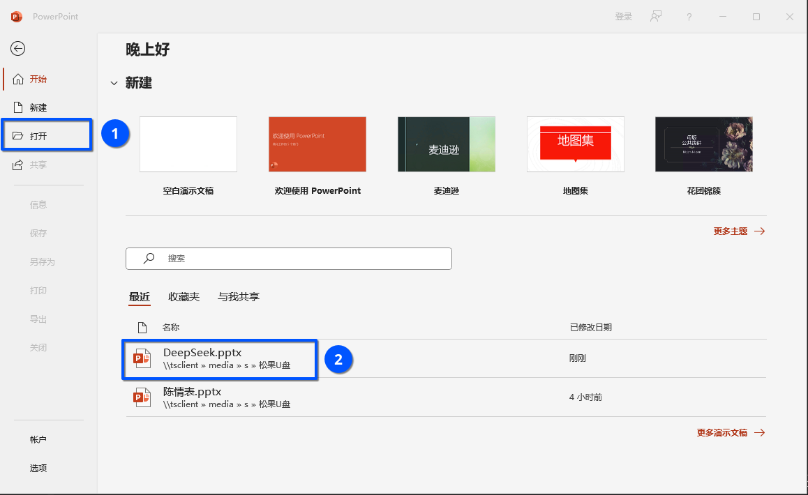Open DeepSeek.pptx recent file
The height and width of the screenshot is (495, 808).
(446, 358)
